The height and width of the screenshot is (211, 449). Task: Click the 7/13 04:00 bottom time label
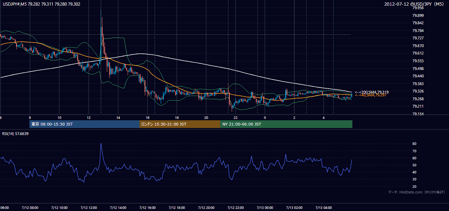click(x=324, y=208)
